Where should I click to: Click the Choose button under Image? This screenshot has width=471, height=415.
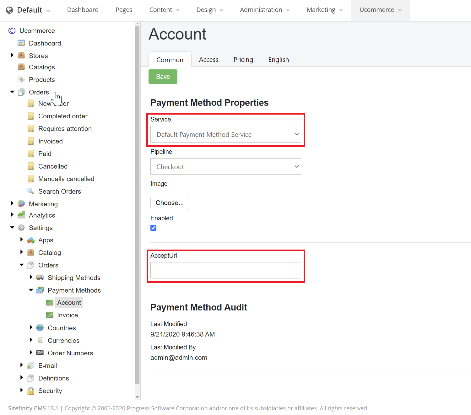(170, 203)
